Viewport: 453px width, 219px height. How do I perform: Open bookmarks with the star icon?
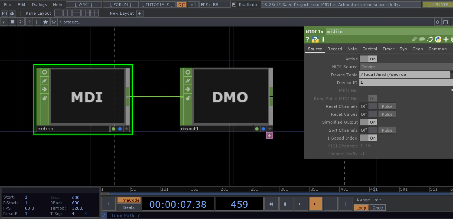pos(45,22)
